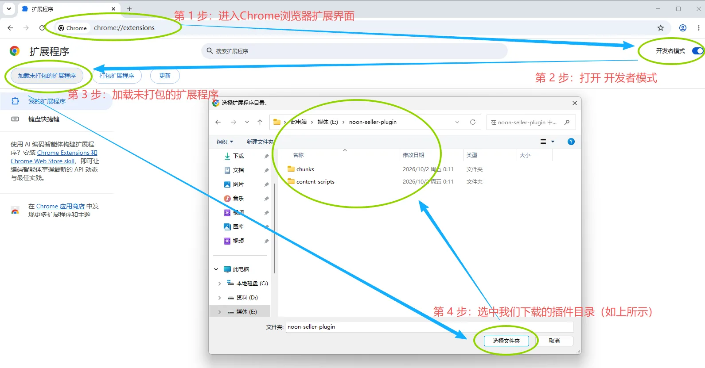Click the 在 noon-seller-plugin 中 search box
The width and height of the screenshot is (705, 368).
click(x=531, y=122)
